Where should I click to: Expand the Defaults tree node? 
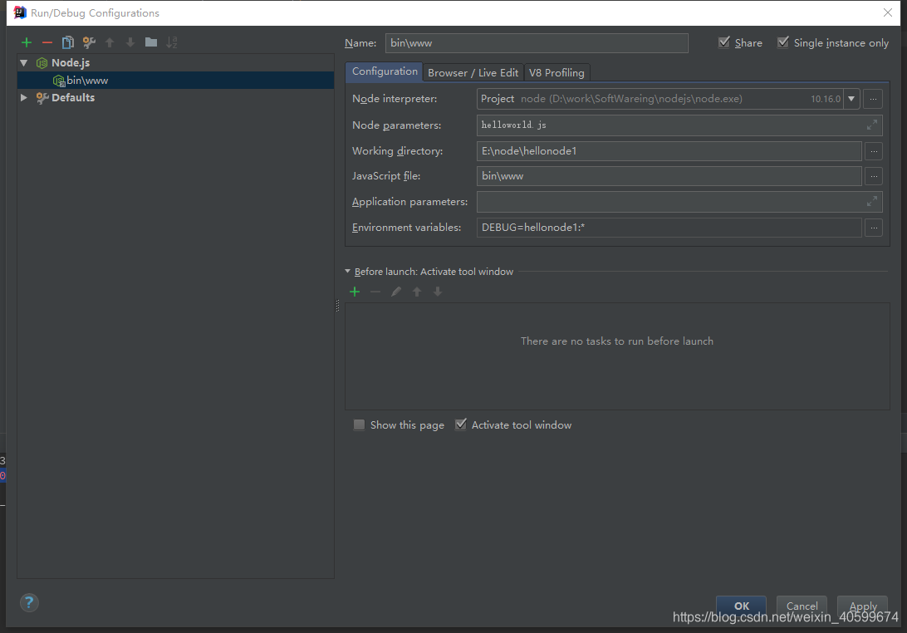[24, 97]
